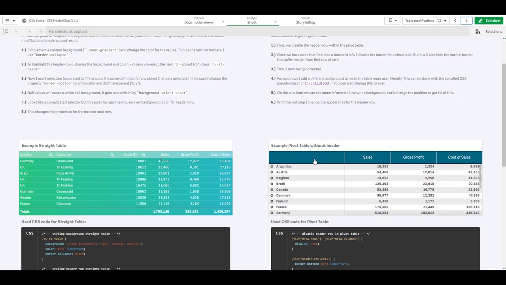
Task: Expand the Brazil pivot row
Action: click(272, 184)
